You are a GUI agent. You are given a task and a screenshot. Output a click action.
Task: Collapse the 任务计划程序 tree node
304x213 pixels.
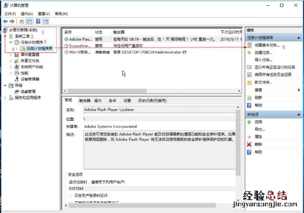click(11, 42)
